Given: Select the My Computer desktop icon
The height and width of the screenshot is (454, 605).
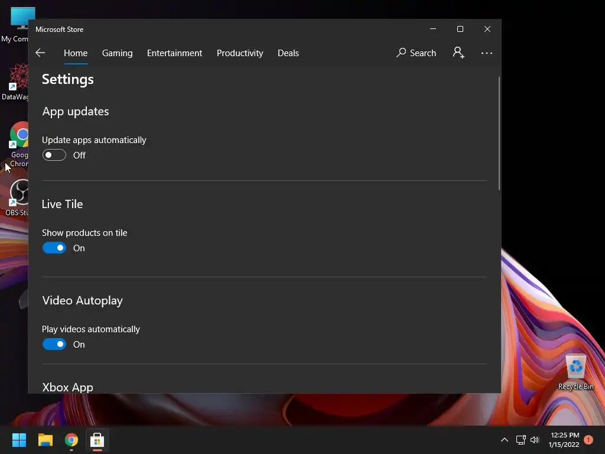Looking at the screenshot, I should [x=15, y=25].
